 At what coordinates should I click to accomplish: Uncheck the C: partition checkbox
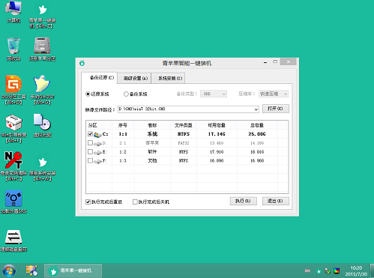pyautogui.click(x=90, y=134)
